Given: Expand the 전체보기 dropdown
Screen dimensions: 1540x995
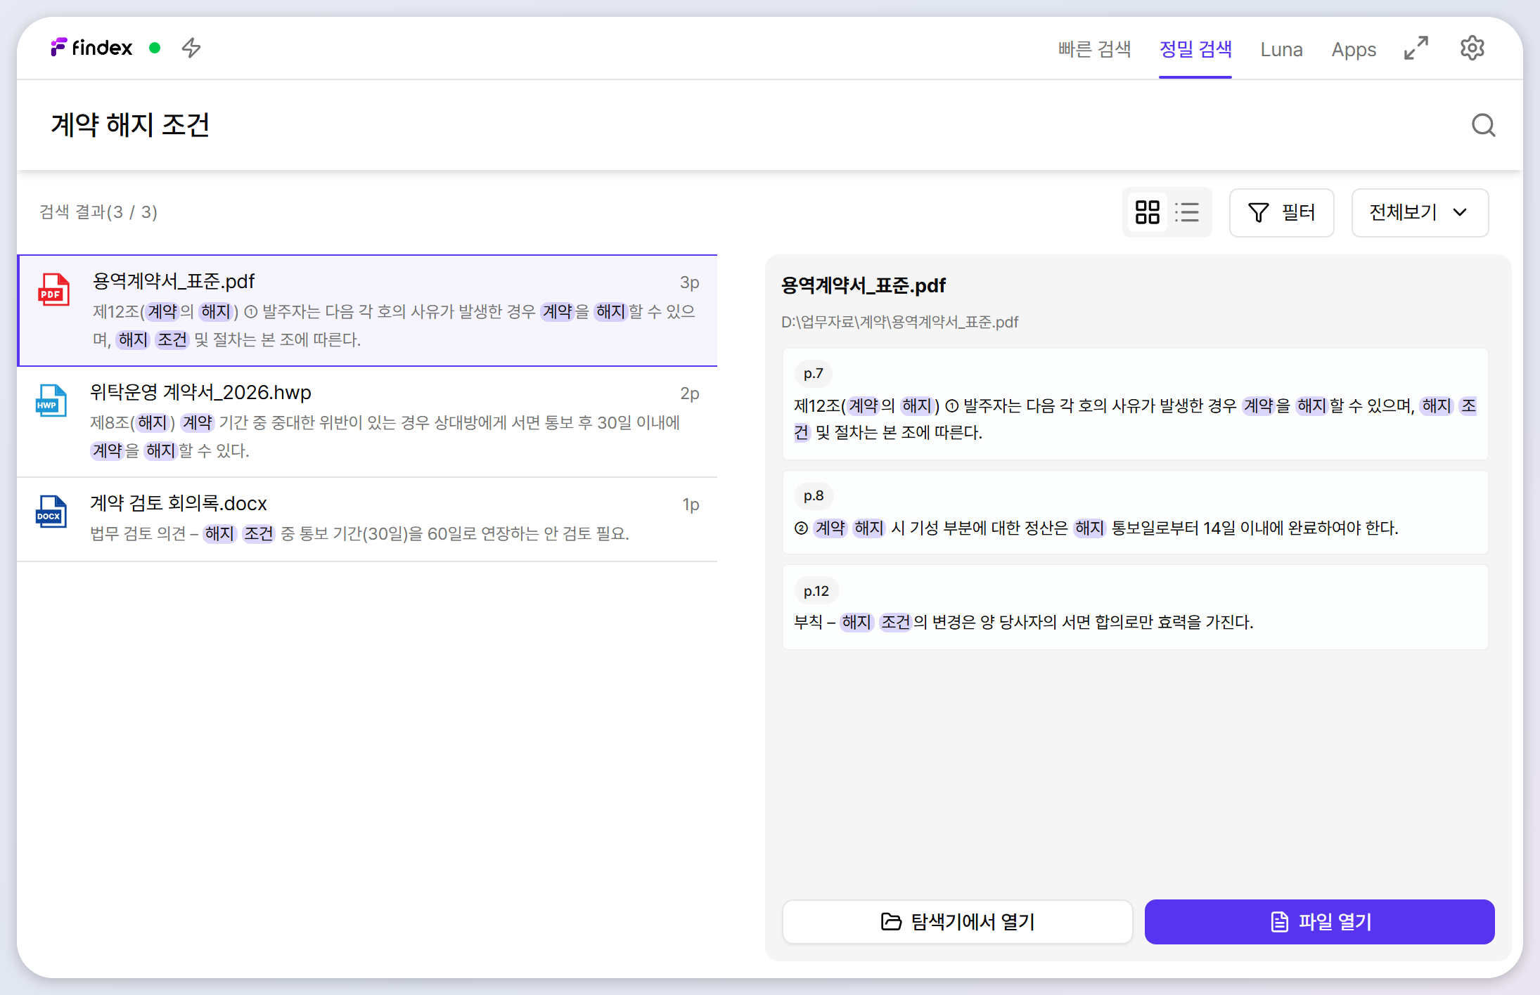Looking at the screenshot, I should 1420,212.
